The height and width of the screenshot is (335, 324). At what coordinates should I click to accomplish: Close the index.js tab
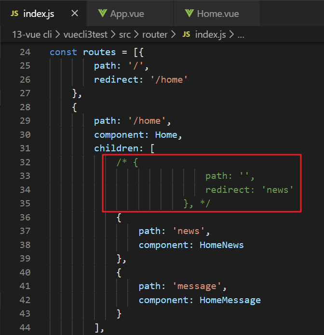75,14
